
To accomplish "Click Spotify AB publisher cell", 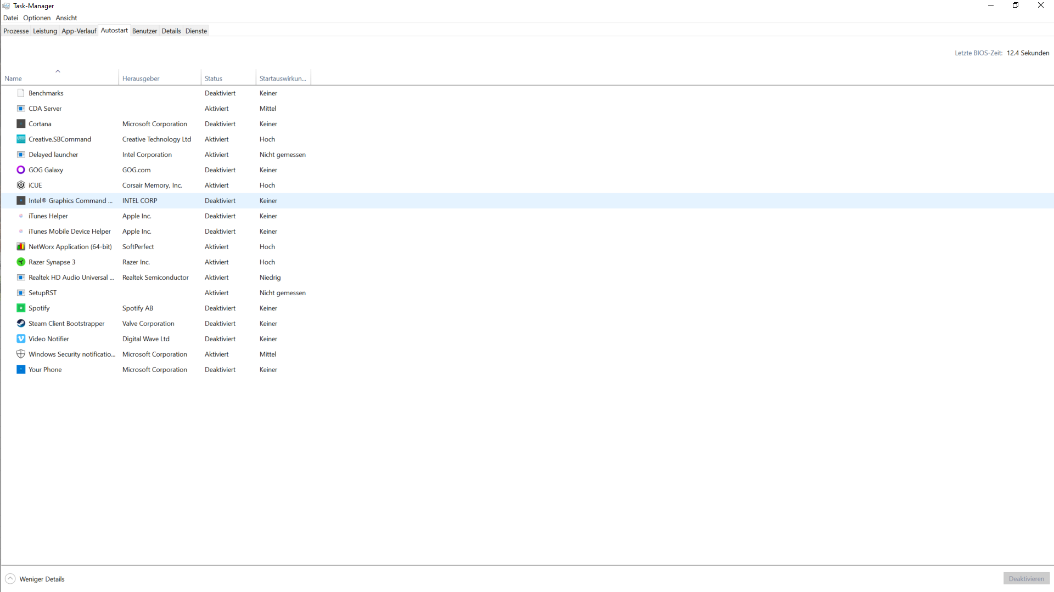I will tap(138, 308).
